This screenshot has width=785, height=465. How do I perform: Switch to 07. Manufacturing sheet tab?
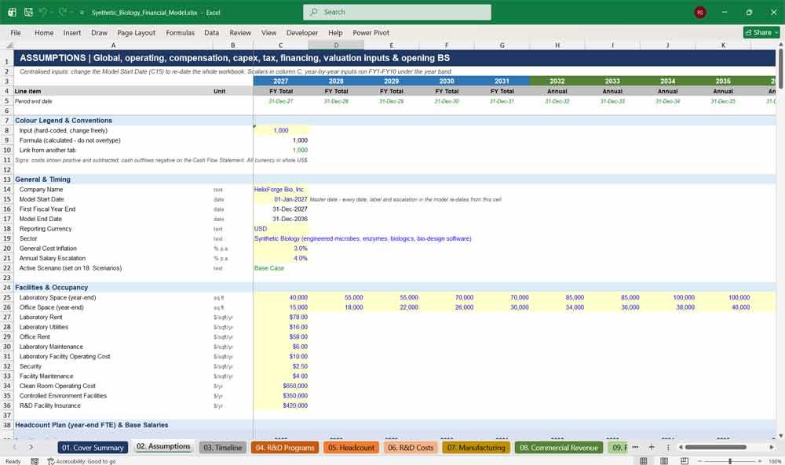pos(476,448)
